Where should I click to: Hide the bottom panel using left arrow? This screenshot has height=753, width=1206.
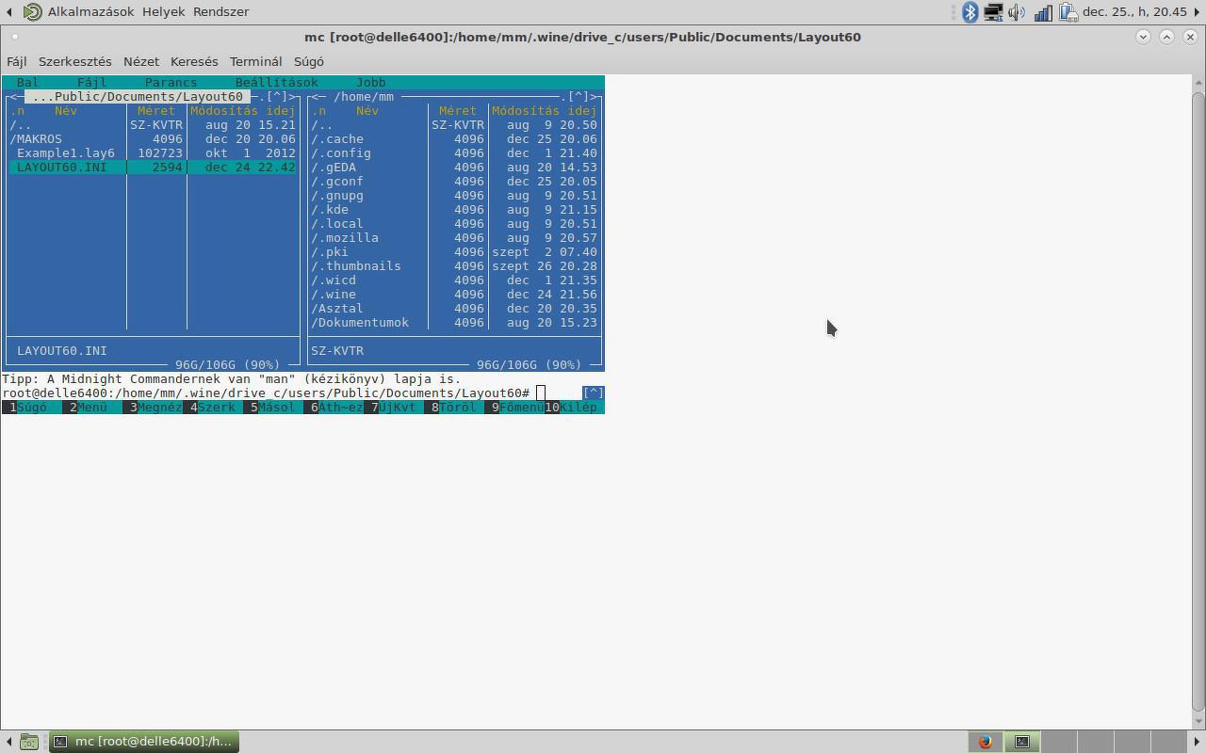pos(8,742)
